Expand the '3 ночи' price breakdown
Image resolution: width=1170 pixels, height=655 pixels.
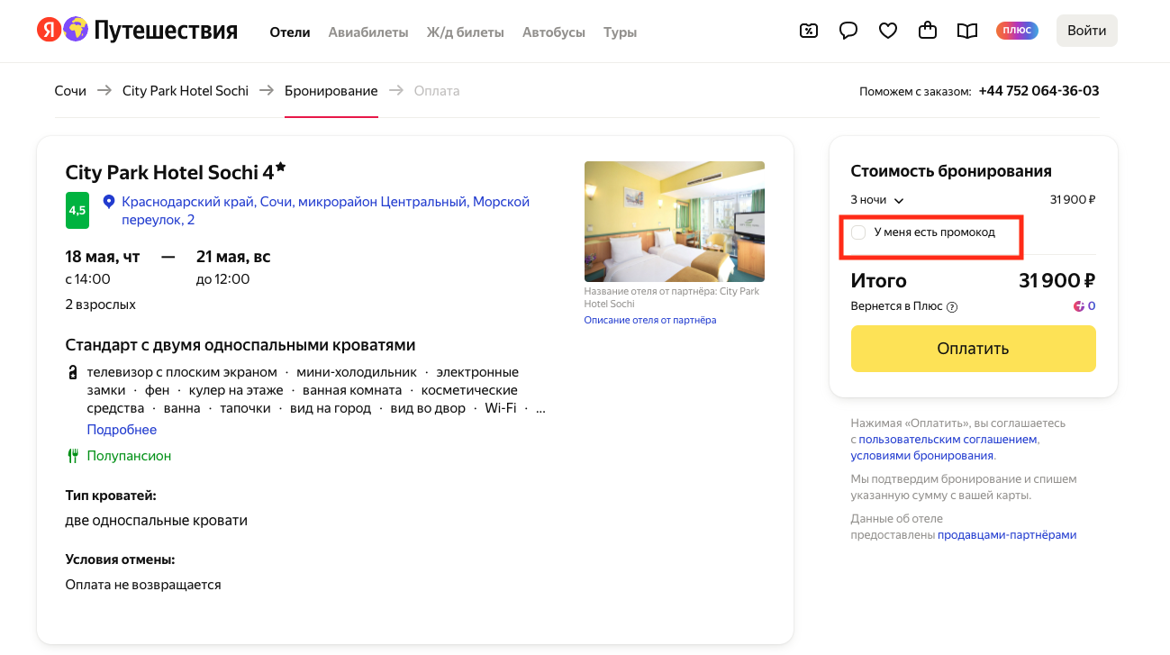click(x=877, y=200)
